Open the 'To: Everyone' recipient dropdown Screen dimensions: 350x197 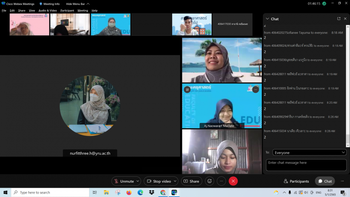pos(309,153)
